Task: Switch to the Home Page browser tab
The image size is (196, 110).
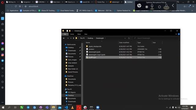Action: (101, 2)
